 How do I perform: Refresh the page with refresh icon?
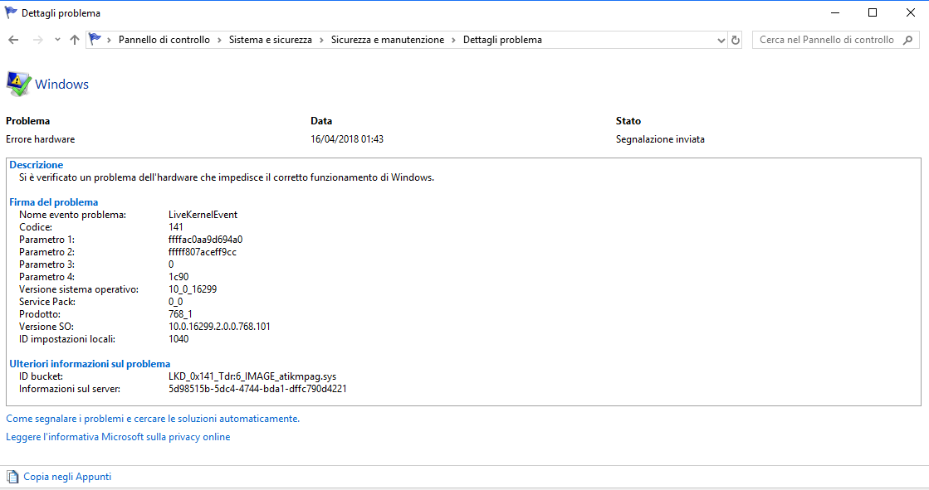pos(735,40)
